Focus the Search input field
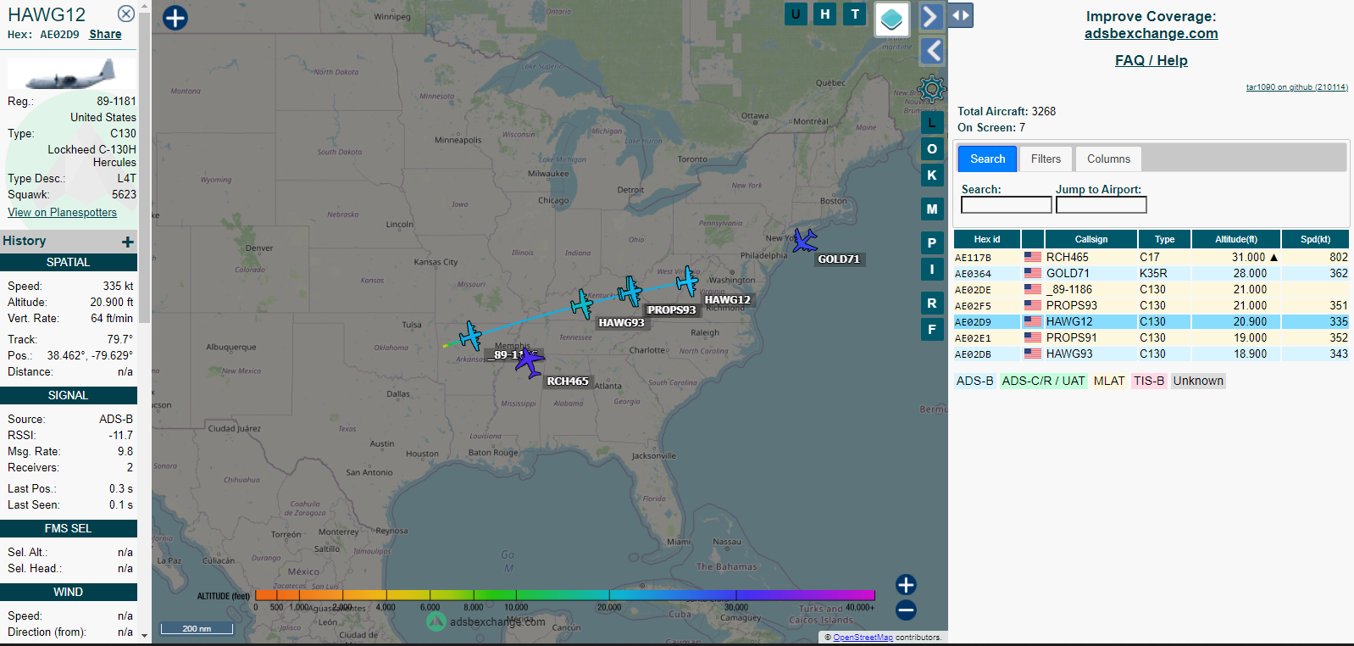The height and width of the screenshot is (646, 1354). 1007,204
